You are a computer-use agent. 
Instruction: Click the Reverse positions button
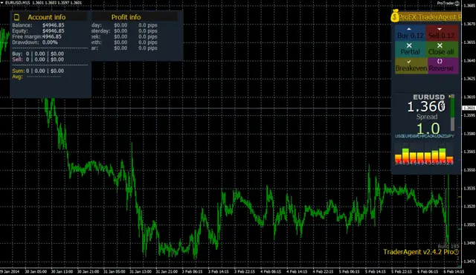tap(443, 65)
